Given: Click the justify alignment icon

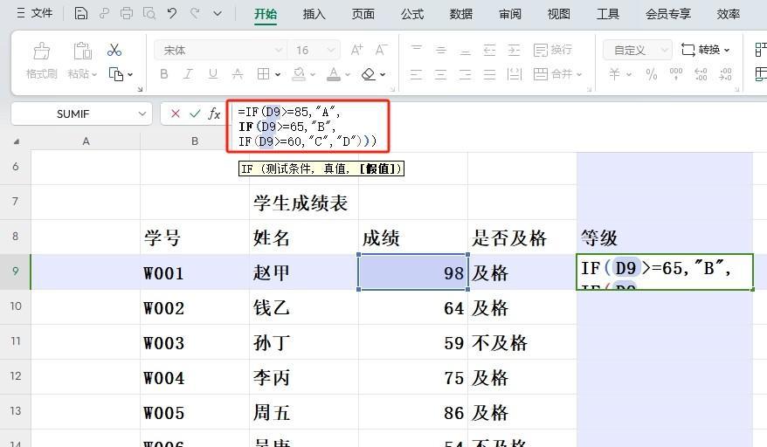Looking at the screenshot, I should click(x=490, y=74).
